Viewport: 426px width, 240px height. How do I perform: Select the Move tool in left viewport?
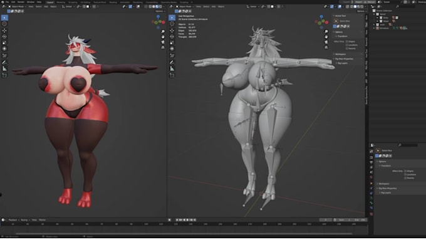4,30
